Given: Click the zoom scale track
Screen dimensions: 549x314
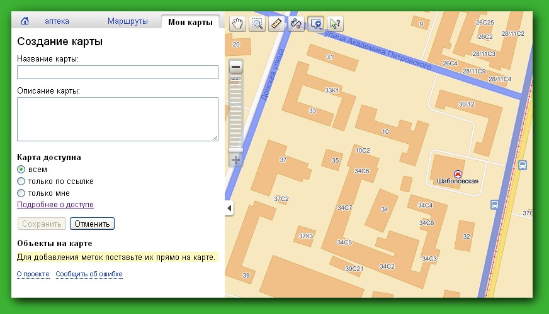Looking at the screenshot, I should pyautogui.click(x=235, y=112).
